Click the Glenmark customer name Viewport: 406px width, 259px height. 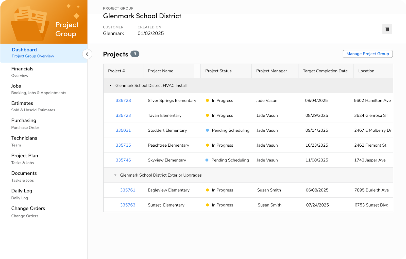(113, 33)
